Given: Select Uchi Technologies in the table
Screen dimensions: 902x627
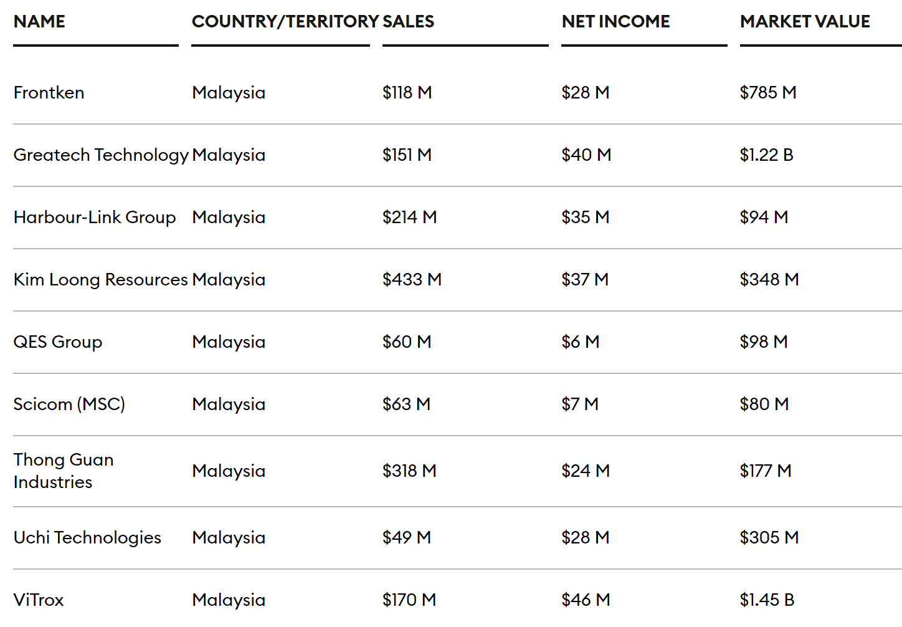Looking at the screenshot, I should click(87, 537).
